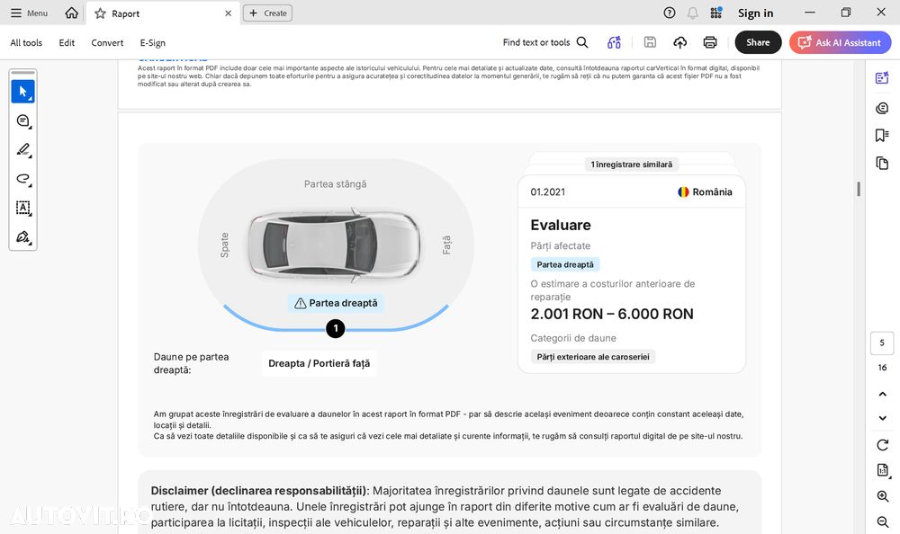Click the upload to cloud icon
900x534 pixels.
tap(680, 42)
